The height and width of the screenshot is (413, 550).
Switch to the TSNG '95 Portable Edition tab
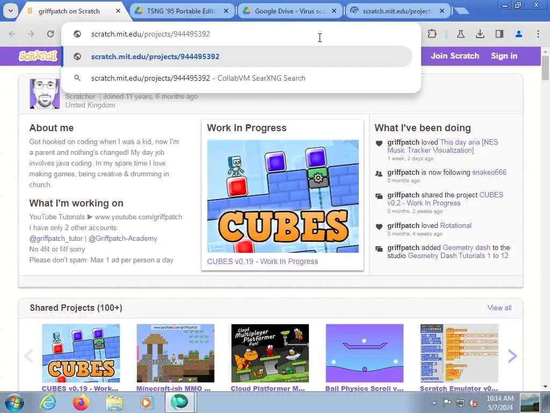180,11
